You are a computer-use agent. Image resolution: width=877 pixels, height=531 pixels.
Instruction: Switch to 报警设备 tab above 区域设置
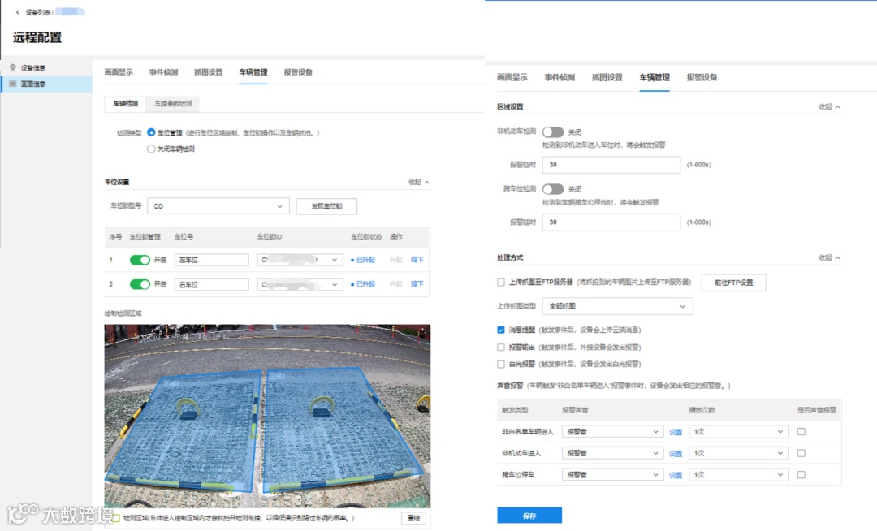(702, 77)
